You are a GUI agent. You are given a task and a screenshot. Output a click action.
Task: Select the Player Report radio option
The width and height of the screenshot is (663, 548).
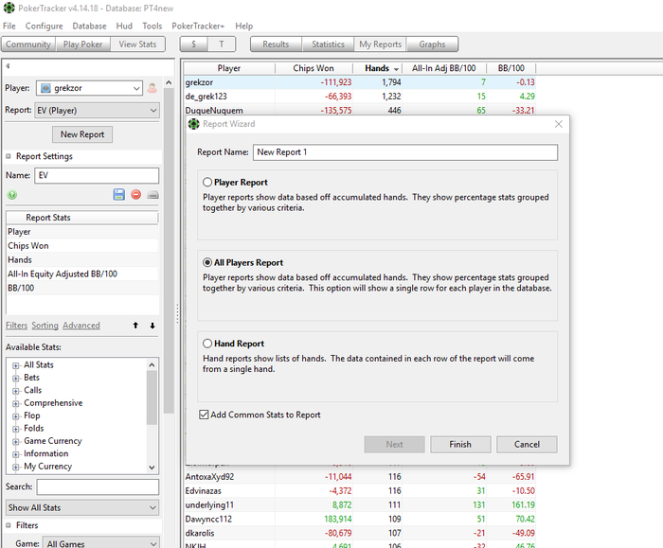[x=207, y=182]
